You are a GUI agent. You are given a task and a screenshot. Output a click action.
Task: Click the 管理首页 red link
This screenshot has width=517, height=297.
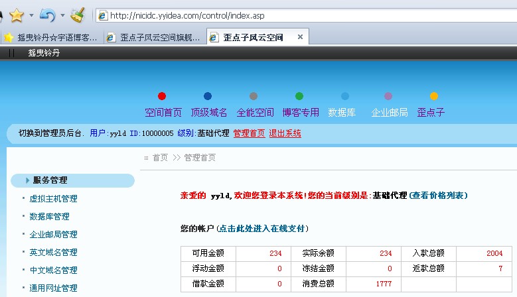coord(250,133)
